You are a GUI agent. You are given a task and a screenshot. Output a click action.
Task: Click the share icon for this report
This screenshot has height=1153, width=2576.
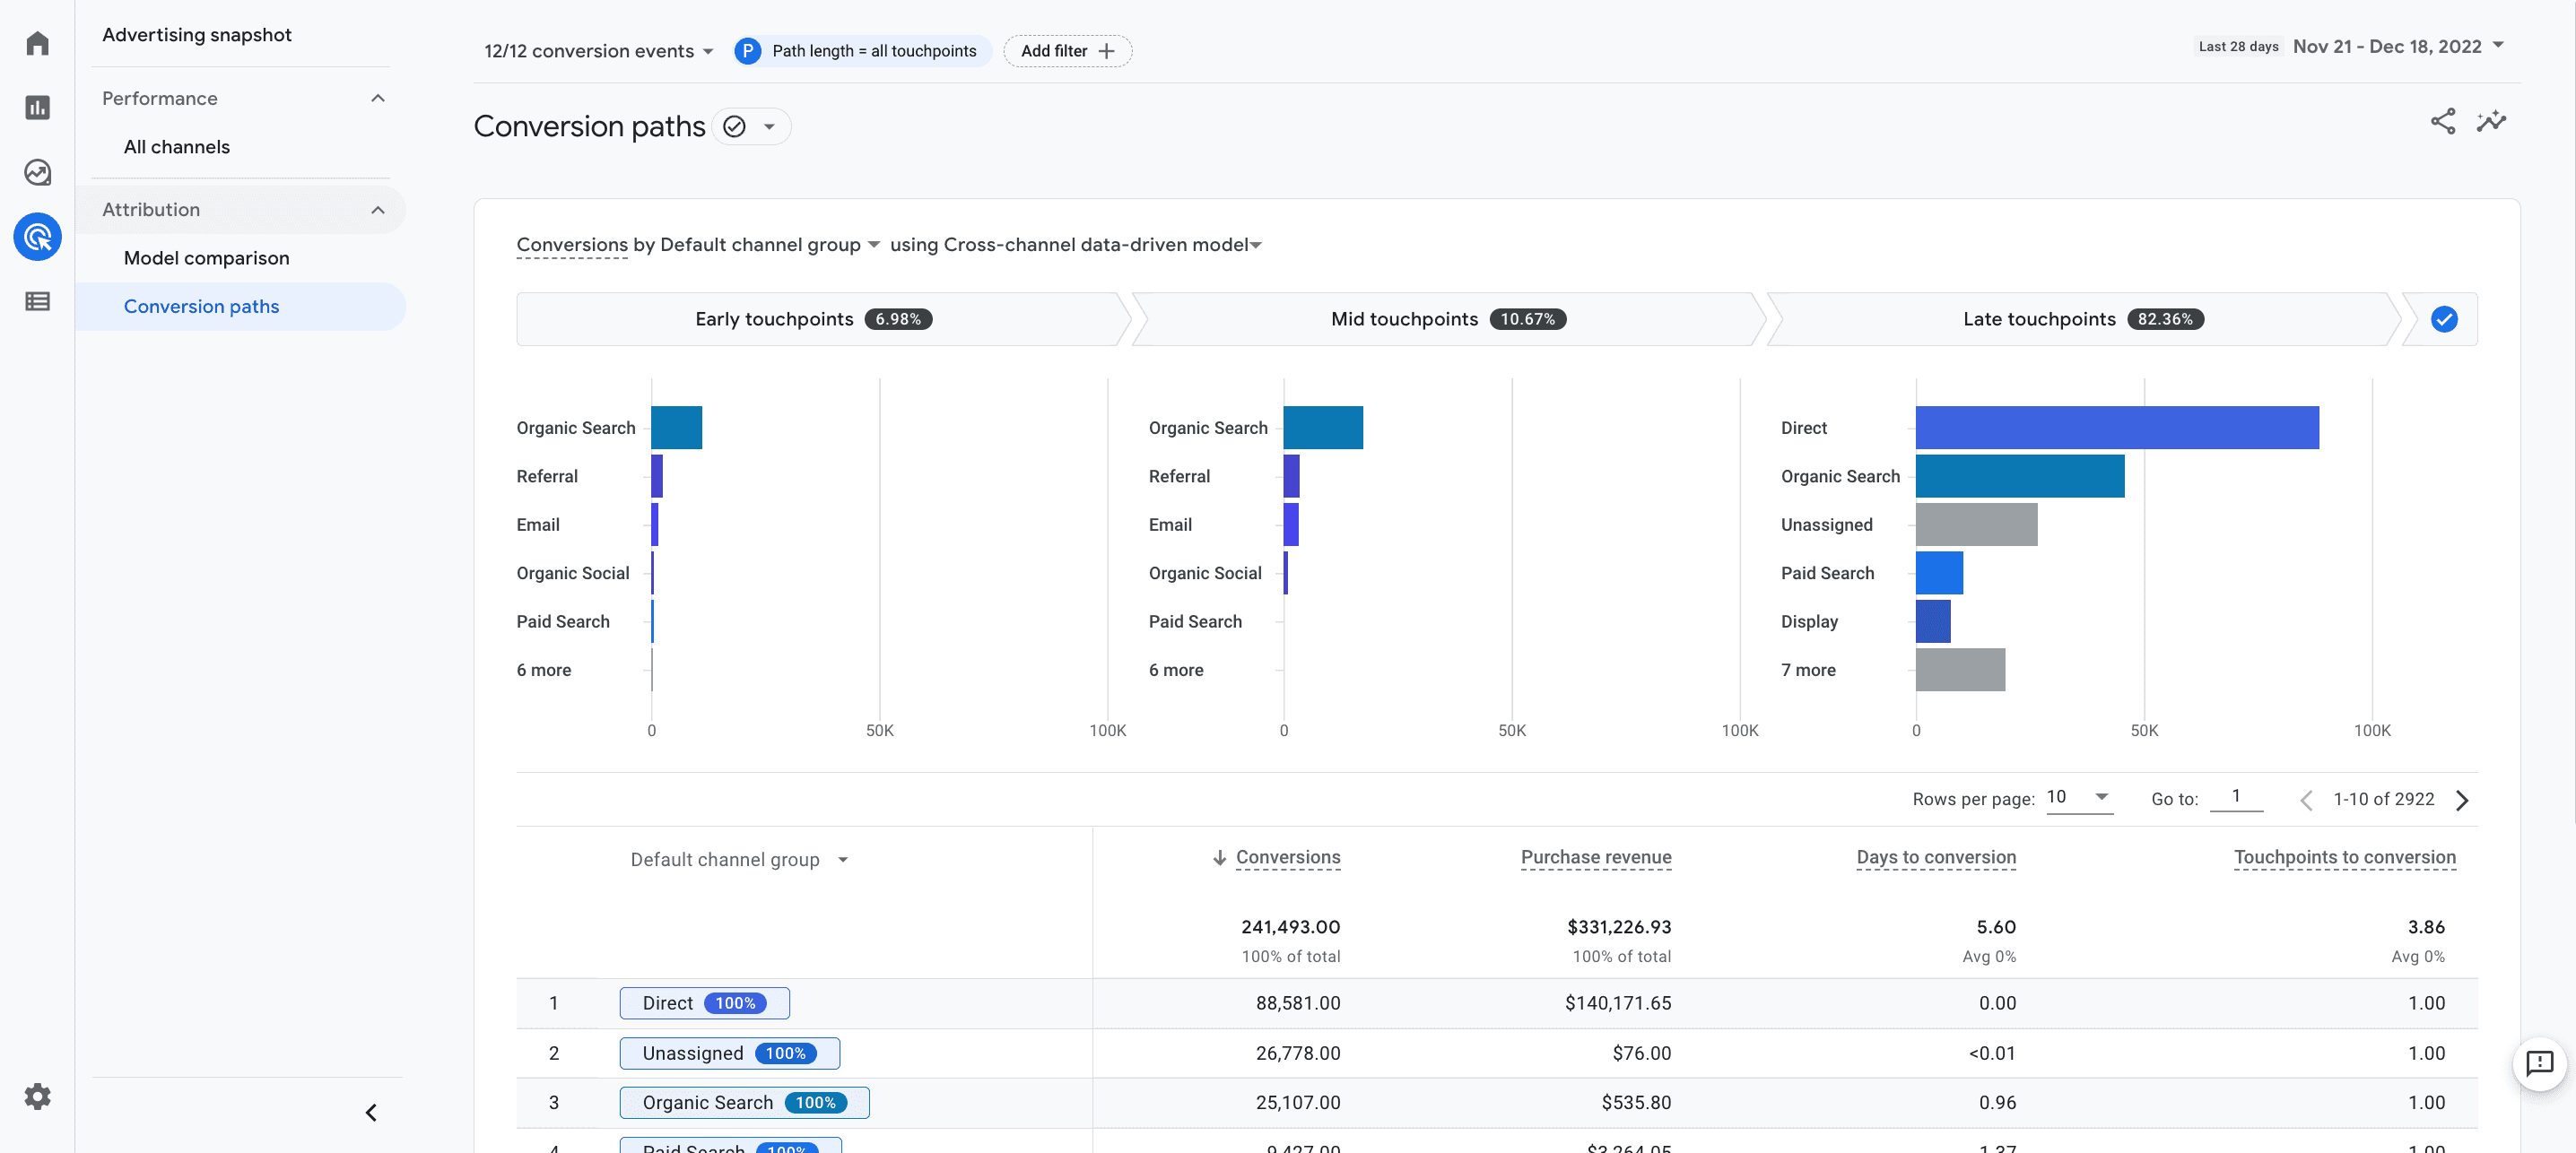tap(2443, 121)
